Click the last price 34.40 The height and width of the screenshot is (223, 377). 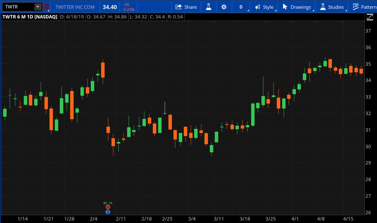[x=110, y=7]
